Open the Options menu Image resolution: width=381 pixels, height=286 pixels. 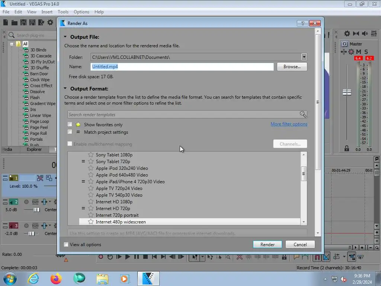(81, 12)
